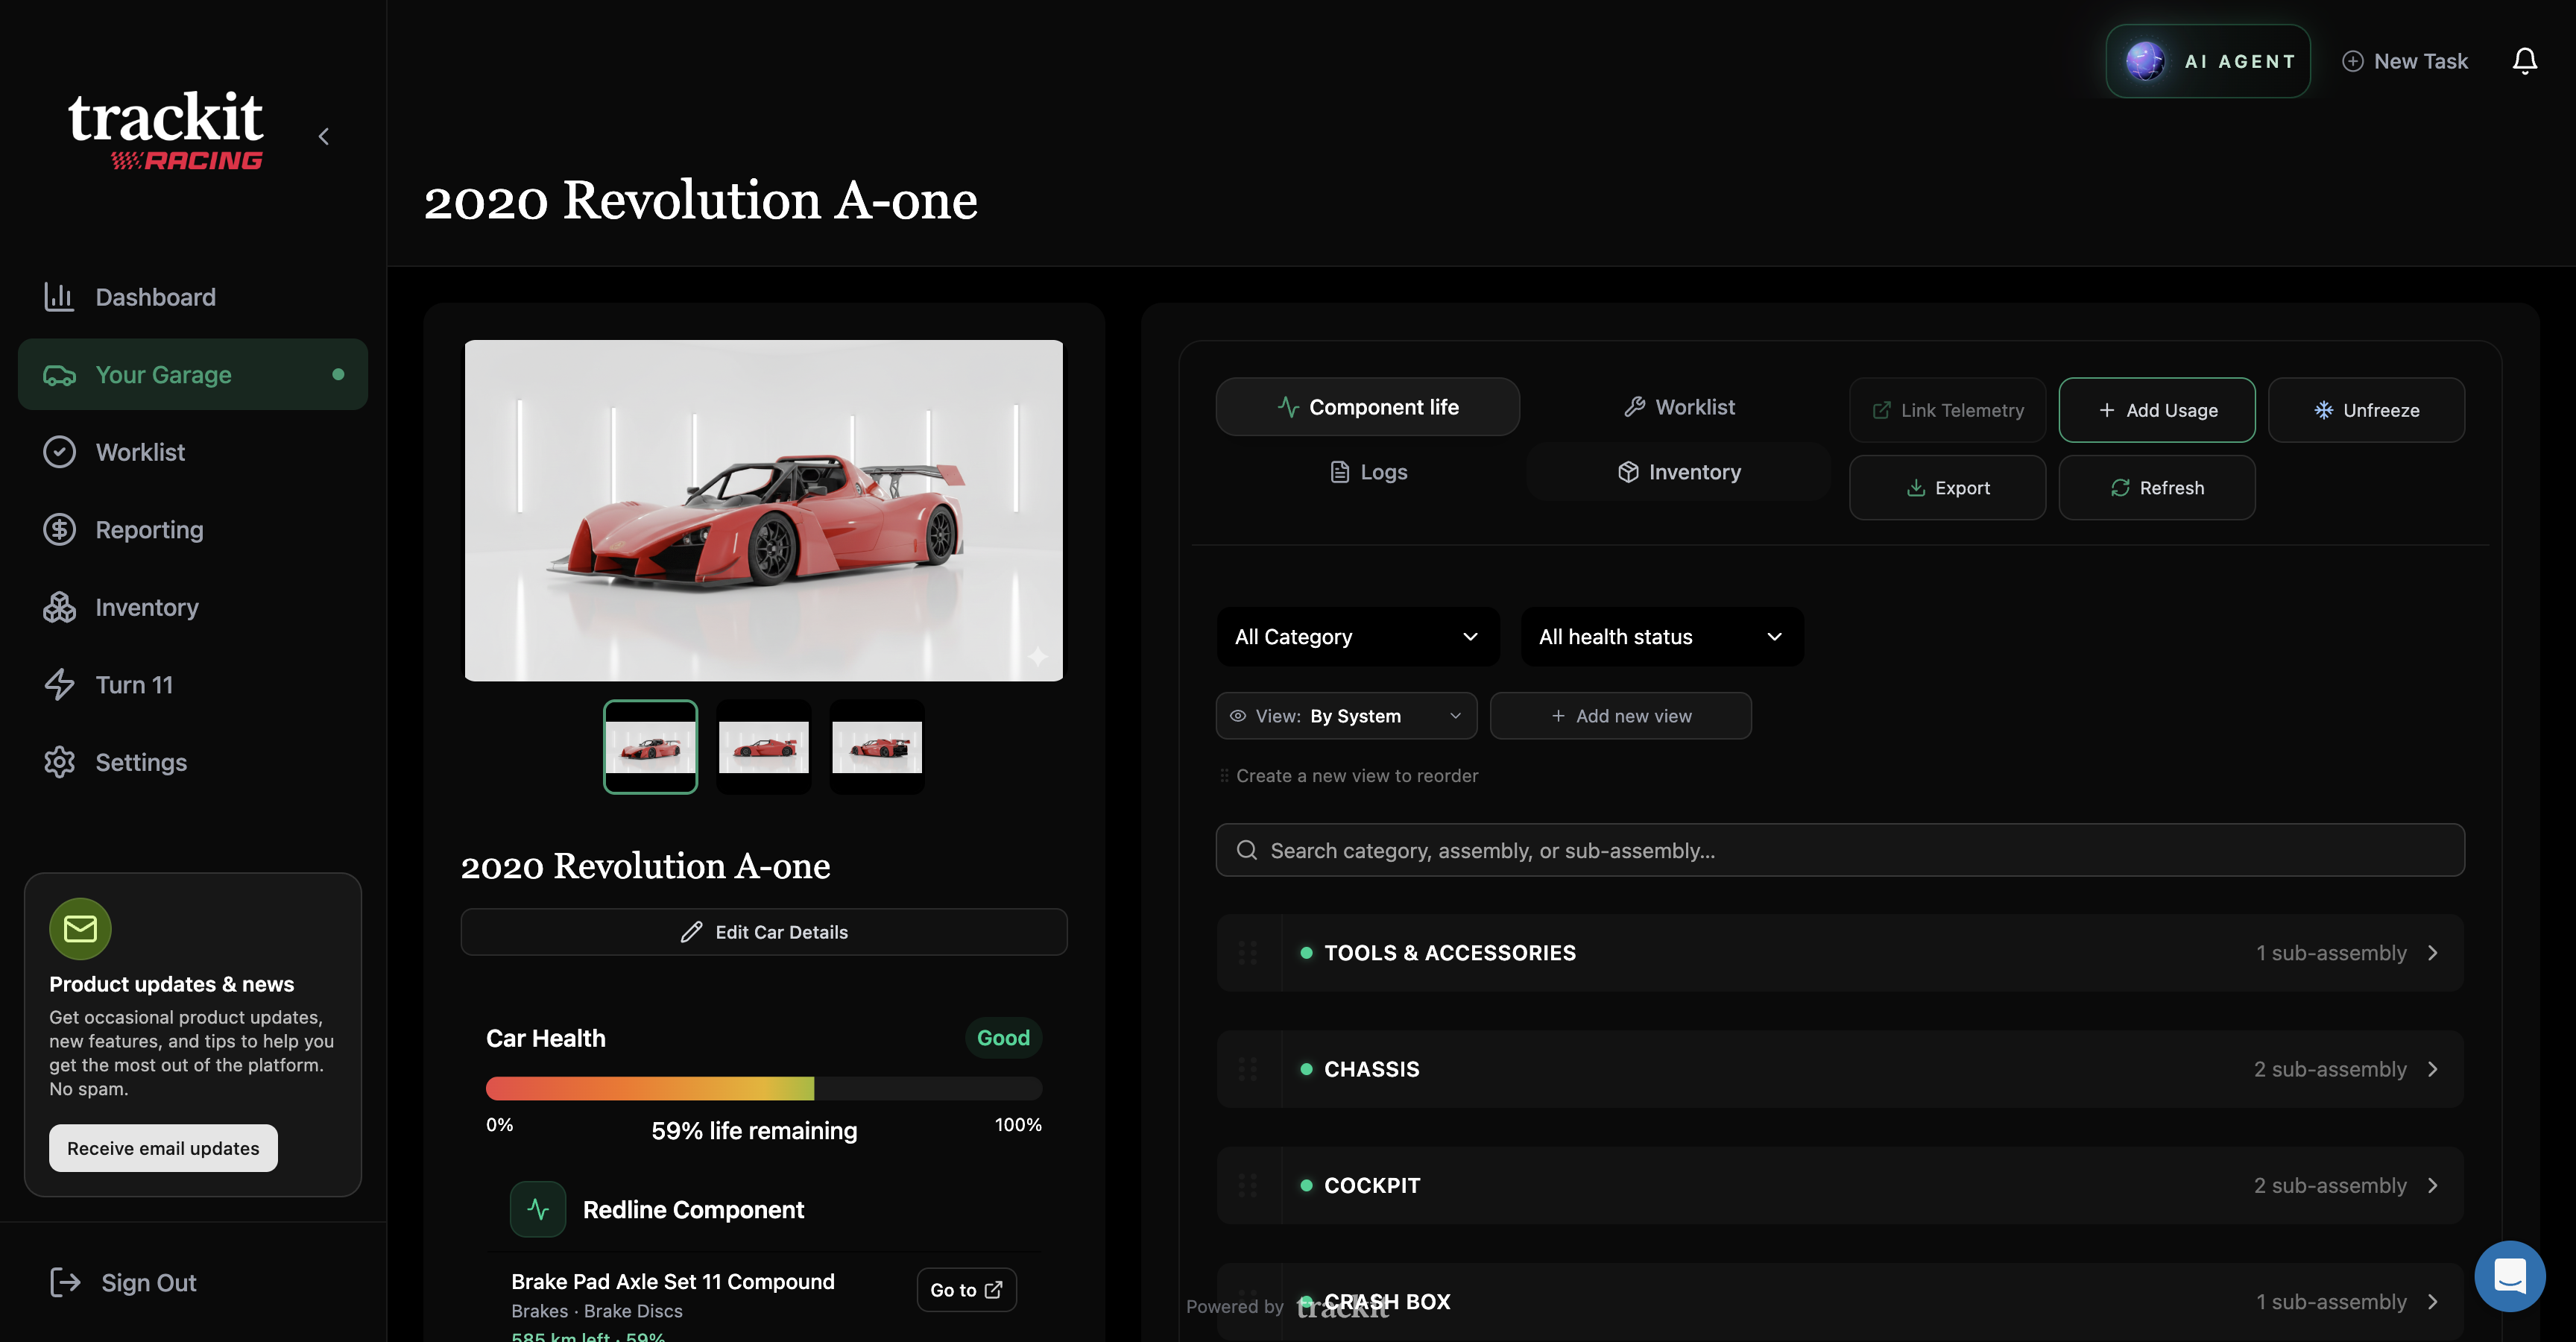The image size is (2576, 1342).
Task: Click the trackit Racing logo
Action: click(166, 130)
